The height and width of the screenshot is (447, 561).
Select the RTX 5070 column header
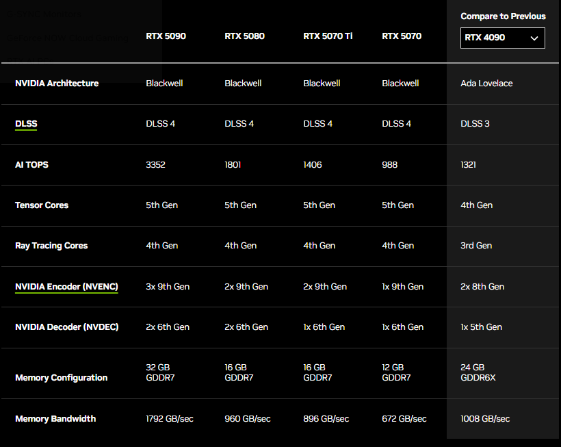[x=402, y=36]
